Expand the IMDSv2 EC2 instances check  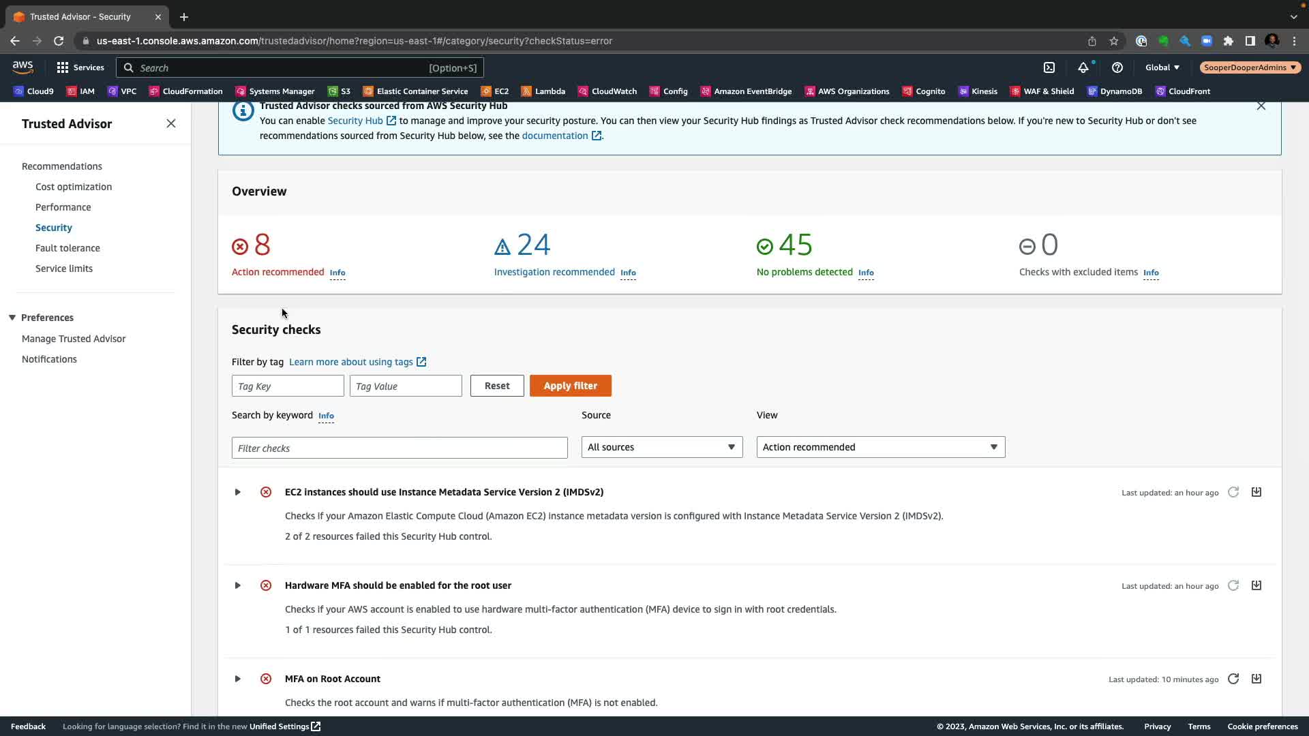coord(237,492)
